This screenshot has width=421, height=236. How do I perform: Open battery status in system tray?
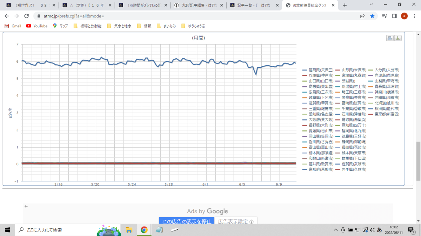pyautogui.click(x=350, y=230)
